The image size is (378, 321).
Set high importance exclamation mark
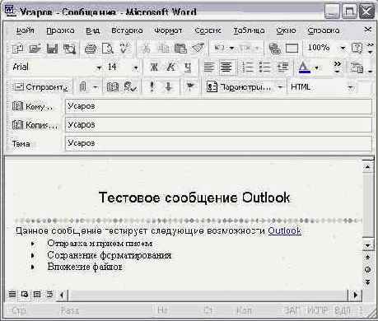[152, 87]
